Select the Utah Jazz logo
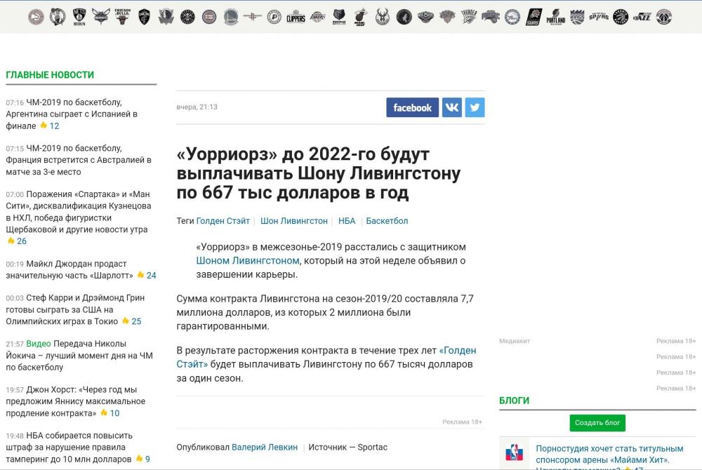This screenshot has width=702, height=470. coord(642,16)
